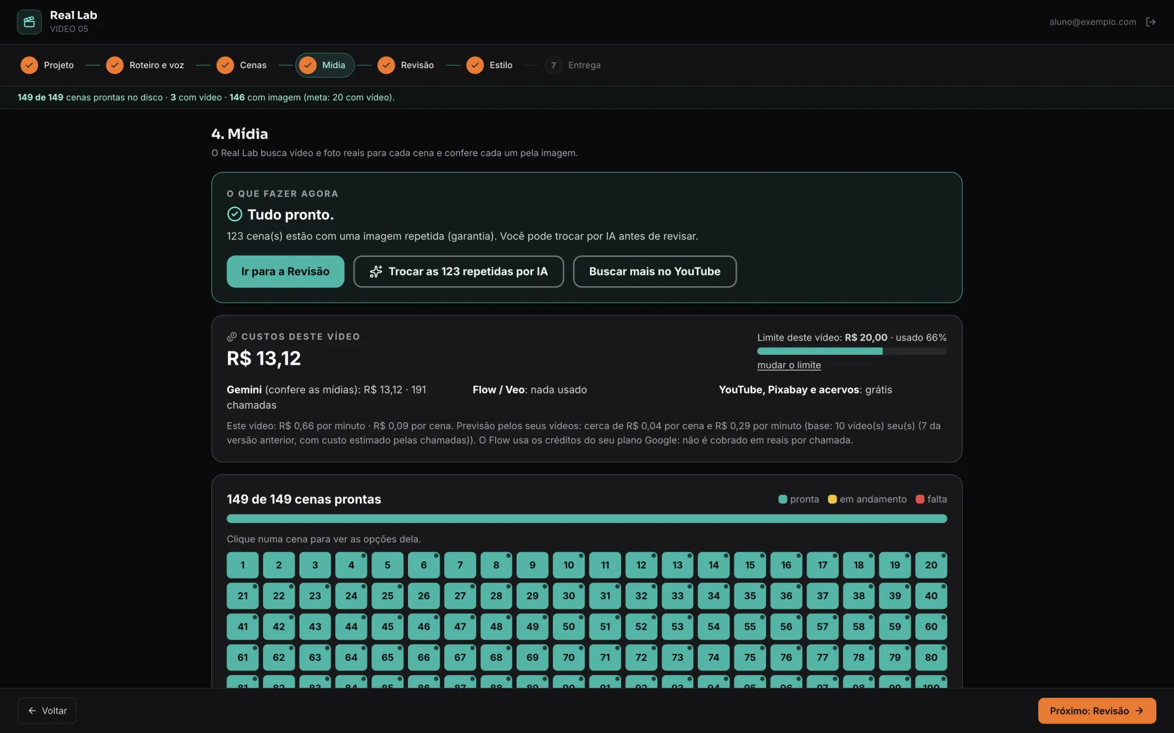Open scene tile 61
This screenshot has width=1174, height=733.
point(242,657)
